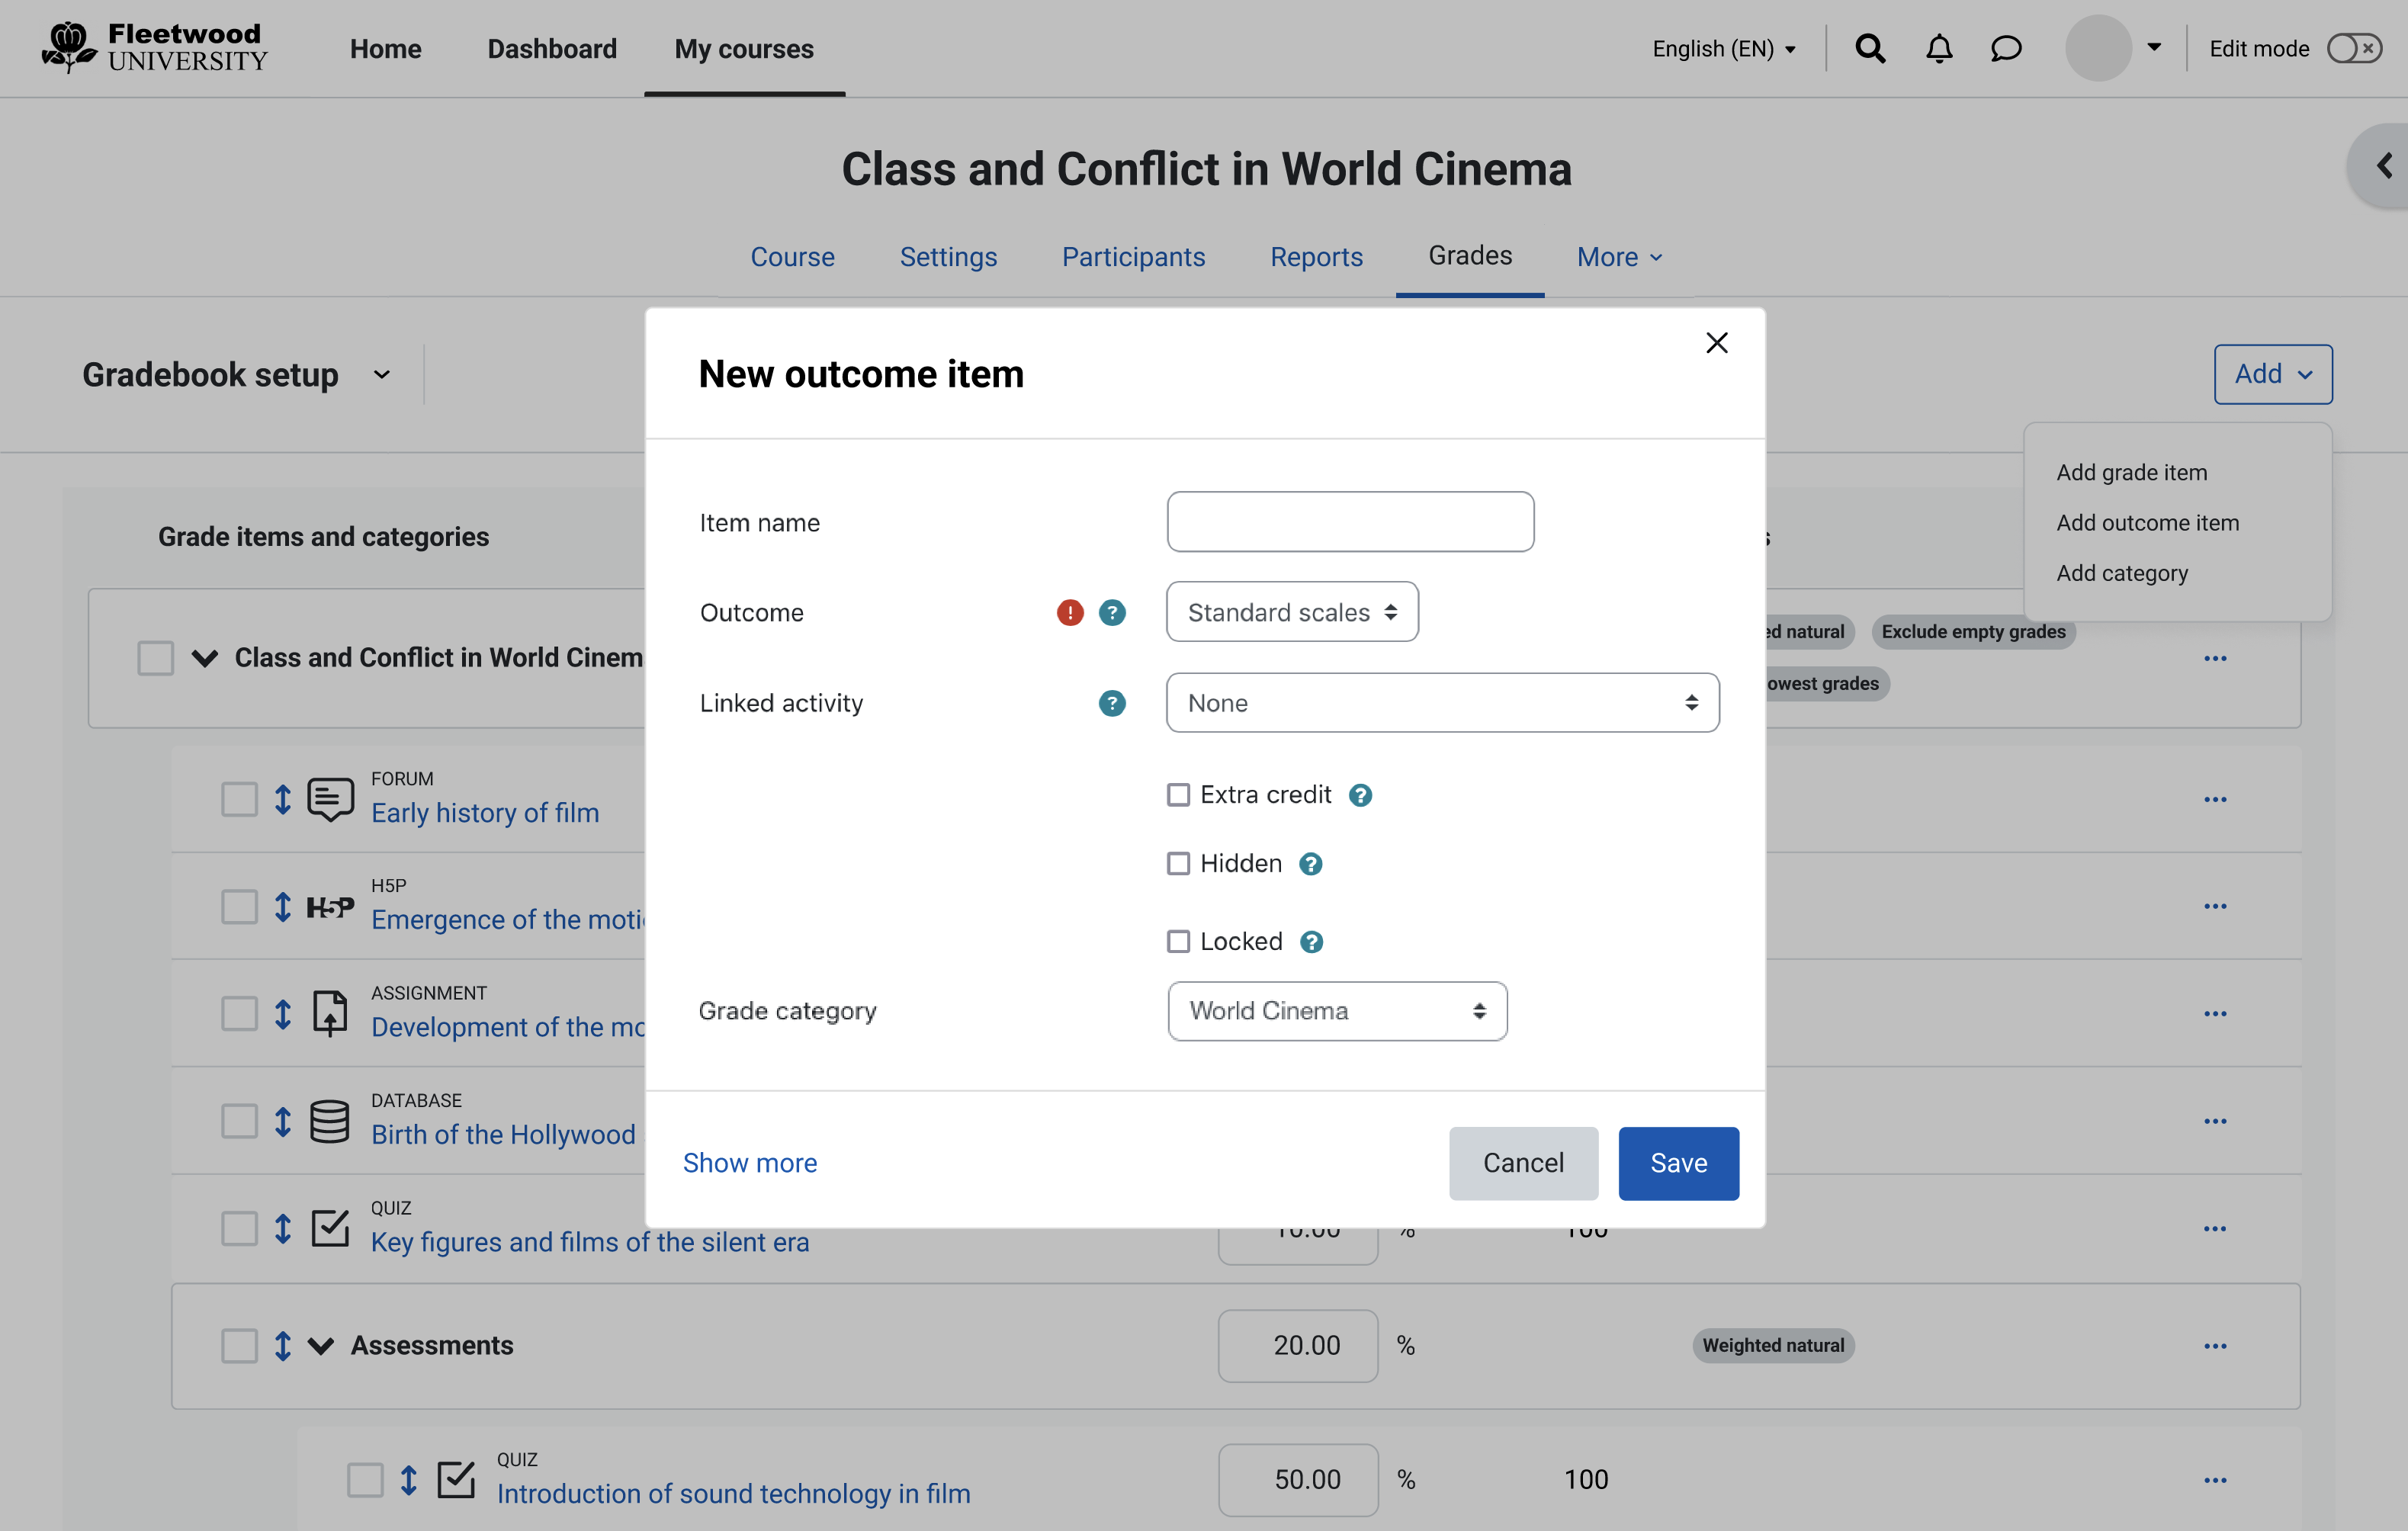The width and height of the screenshot is (2408, 1531).
Task: Click the Outcome required red exclamation icon
Action: pos(1070,612)
